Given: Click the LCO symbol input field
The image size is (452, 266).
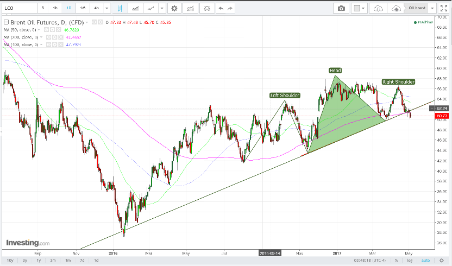Looking at the screenshot, I should (20, 8).
